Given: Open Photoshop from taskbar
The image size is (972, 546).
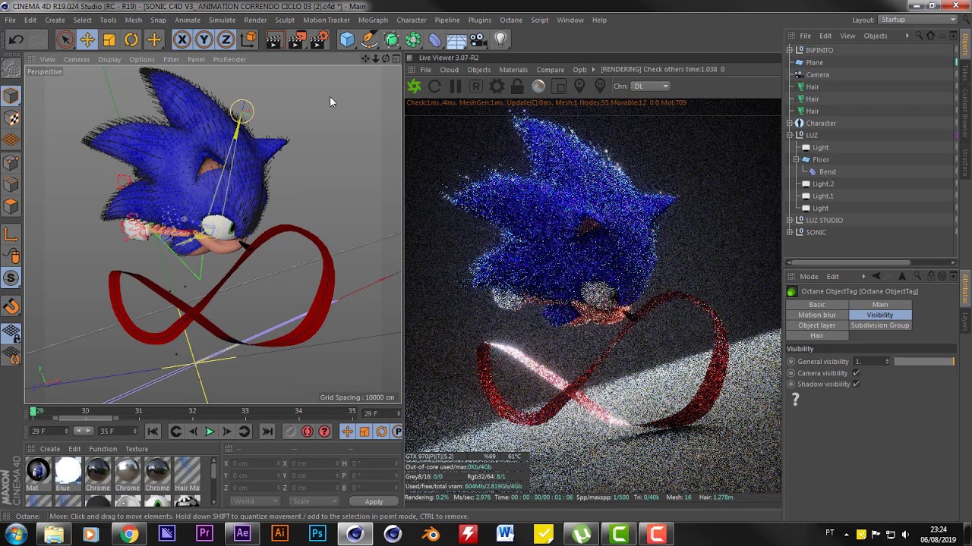Looking at the screenshot, I should tap(317, 534).
